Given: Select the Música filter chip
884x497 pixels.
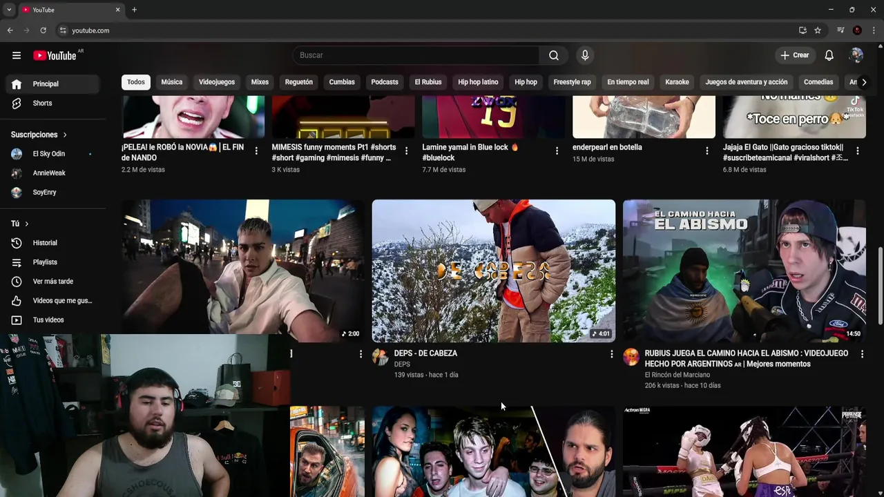Looking at the screenshot, I should (x=172, y=82).
